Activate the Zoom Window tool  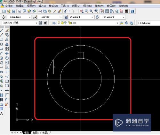coord(91,11)
